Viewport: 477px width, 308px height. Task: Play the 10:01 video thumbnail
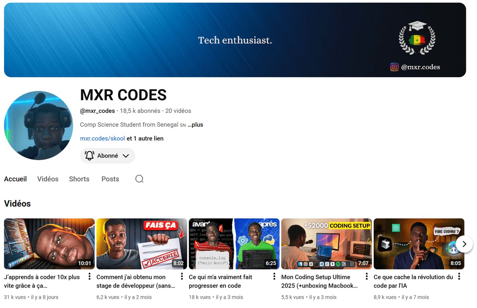pyautogui.click(x=49, y=244)
